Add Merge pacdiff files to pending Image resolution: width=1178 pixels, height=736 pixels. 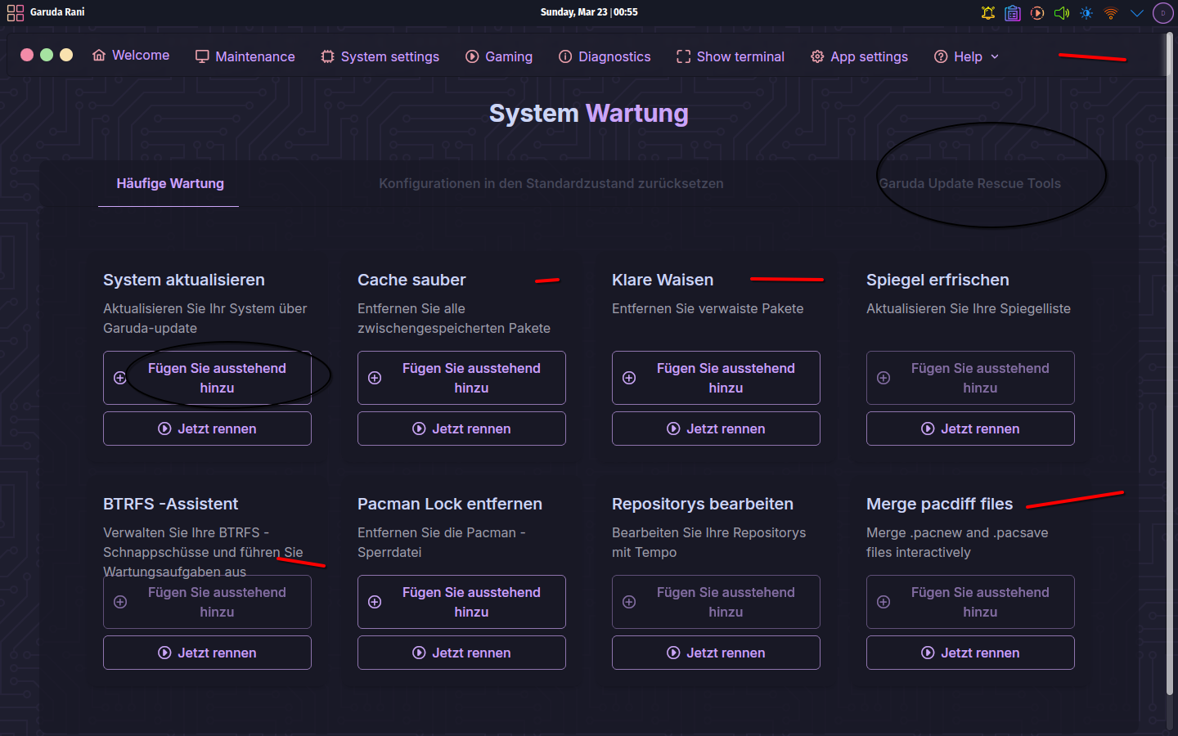pyautogui.click(x=970, y=602)
